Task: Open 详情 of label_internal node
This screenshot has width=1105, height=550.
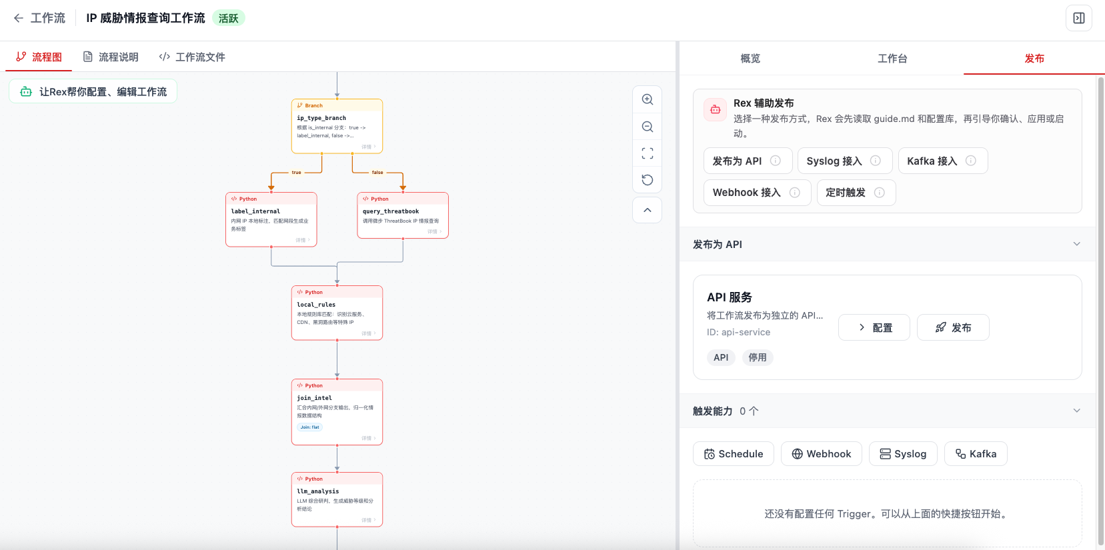Action: coord(303,240)
